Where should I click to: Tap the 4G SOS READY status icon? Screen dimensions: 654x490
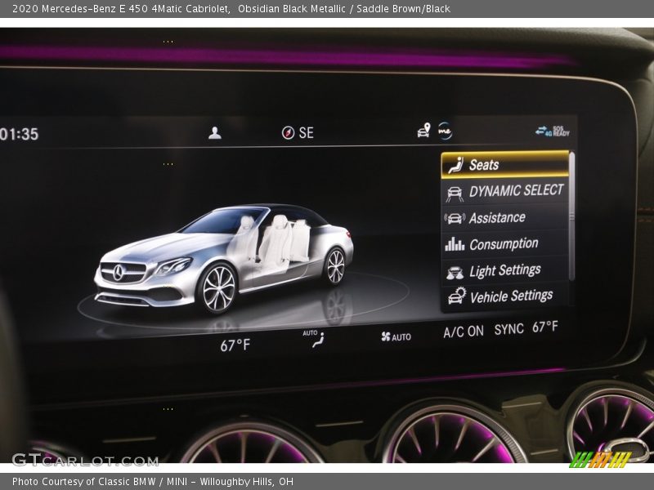[553, 131]
